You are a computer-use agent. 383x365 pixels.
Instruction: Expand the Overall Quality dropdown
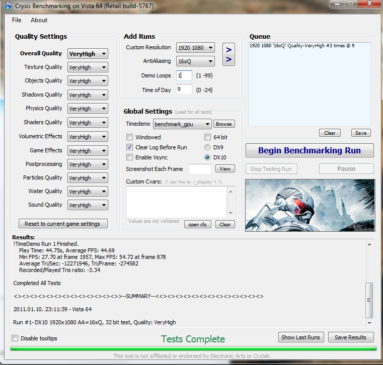point(88,54)
